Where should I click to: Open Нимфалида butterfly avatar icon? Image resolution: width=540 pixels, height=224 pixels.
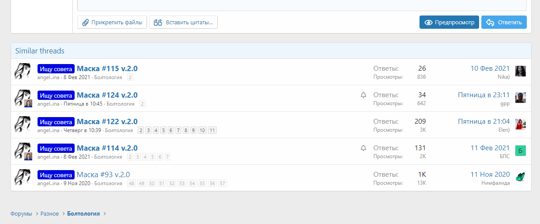[x=521, y=177]
